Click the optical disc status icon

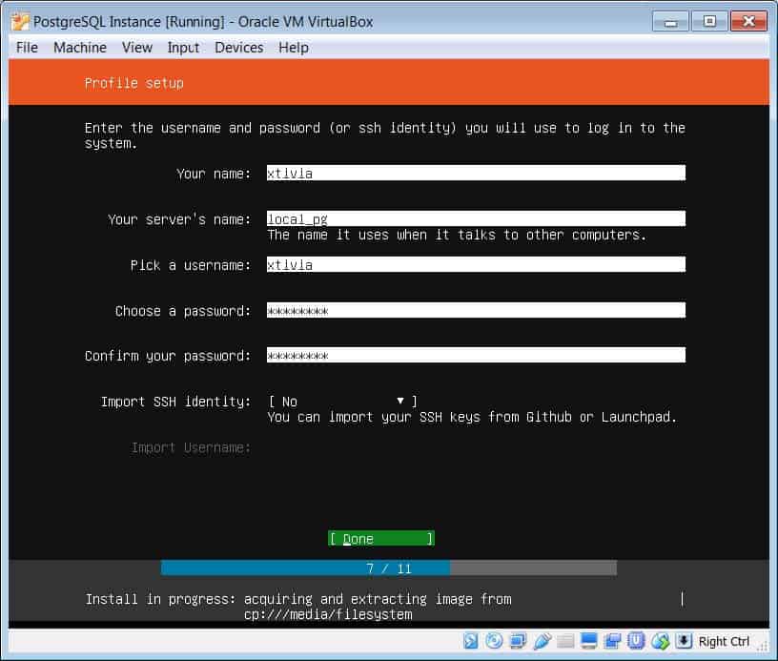pyautogui.click(x=494, y=641)
